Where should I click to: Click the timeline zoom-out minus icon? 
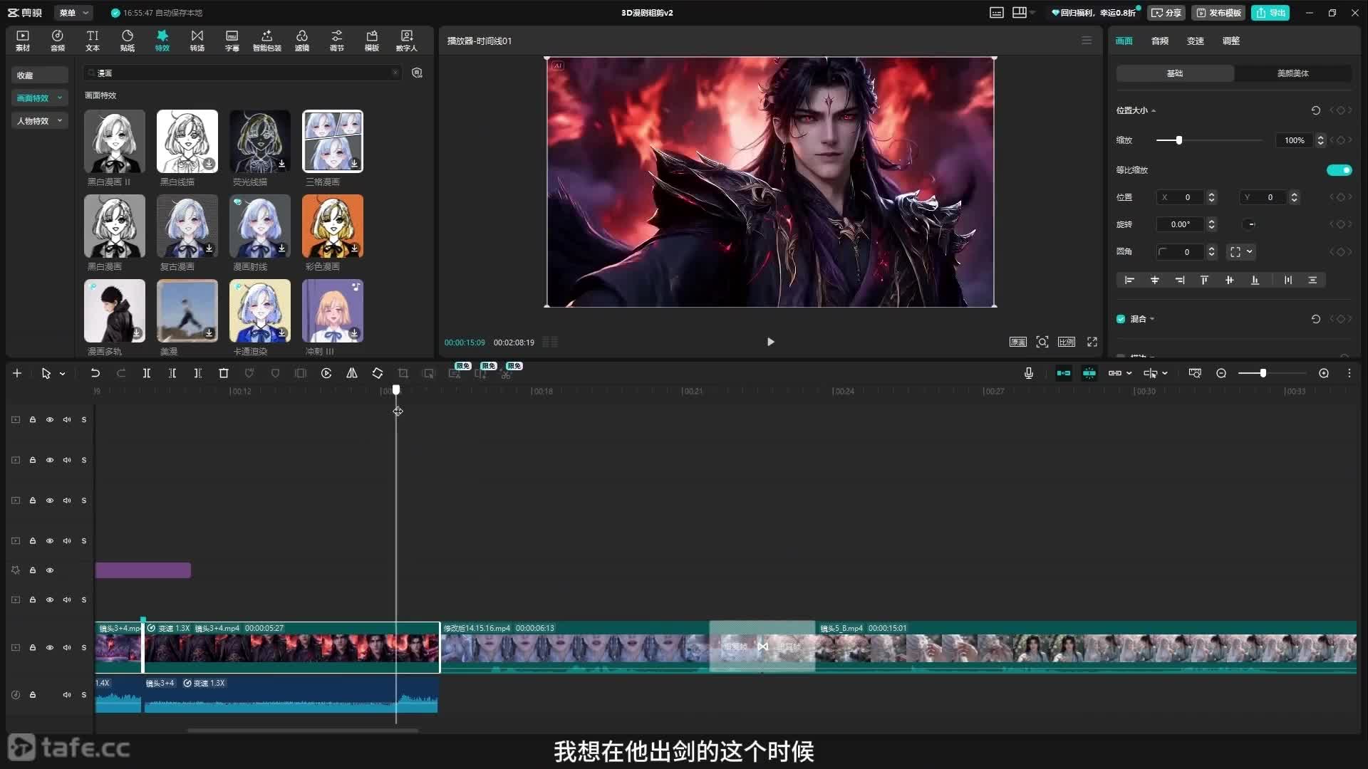1221,373
